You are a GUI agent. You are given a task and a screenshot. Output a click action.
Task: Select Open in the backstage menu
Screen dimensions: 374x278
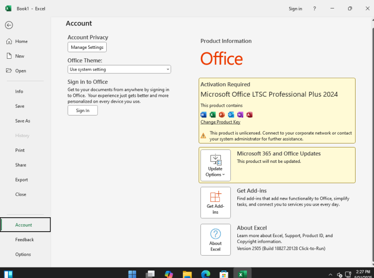(25, 71)
